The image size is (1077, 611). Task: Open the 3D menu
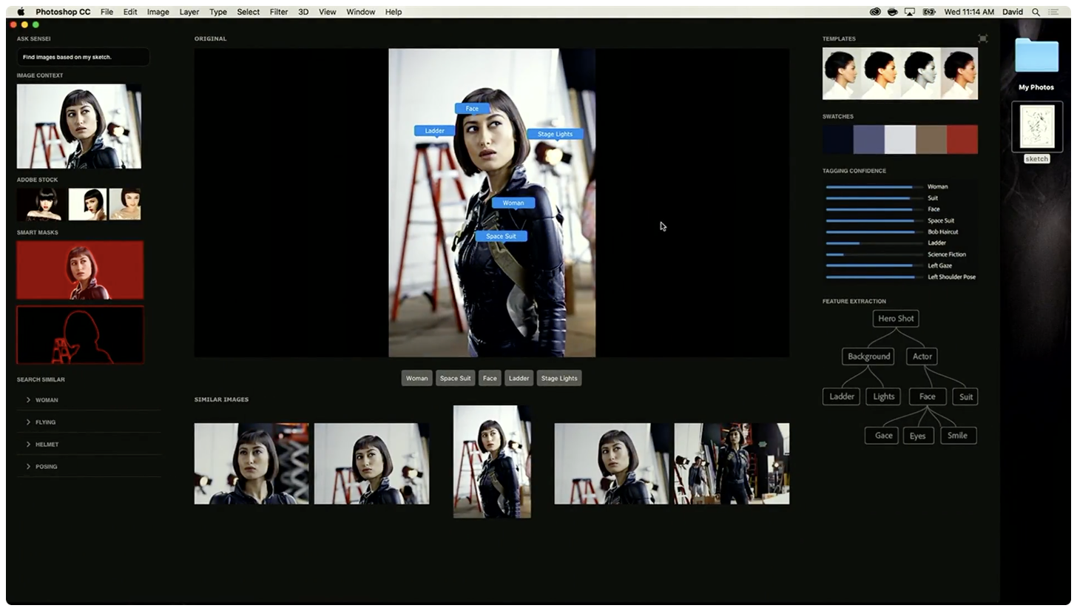tap(303, 12)
